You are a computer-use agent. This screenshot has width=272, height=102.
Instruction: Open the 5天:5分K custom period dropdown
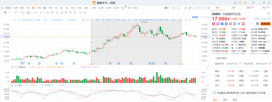[x=133, y=8]
